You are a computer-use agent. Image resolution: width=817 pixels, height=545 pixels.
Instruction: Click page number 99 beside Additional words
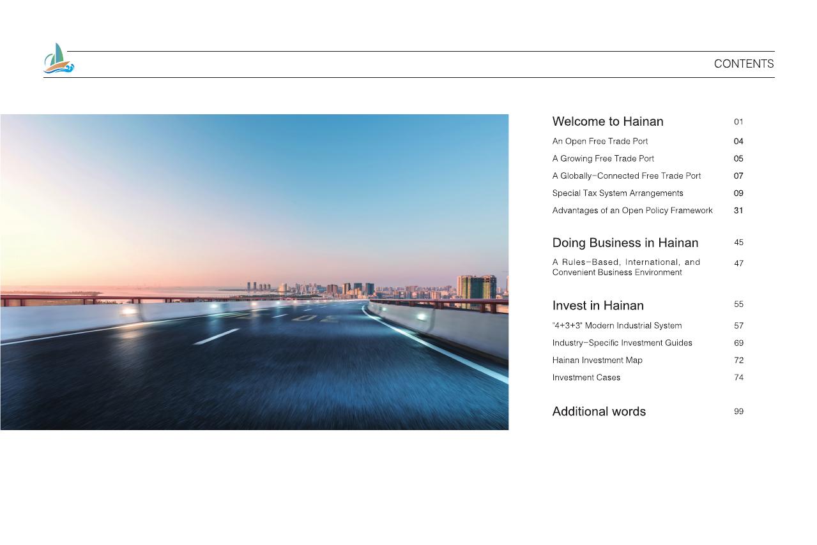tap(738, 412)
